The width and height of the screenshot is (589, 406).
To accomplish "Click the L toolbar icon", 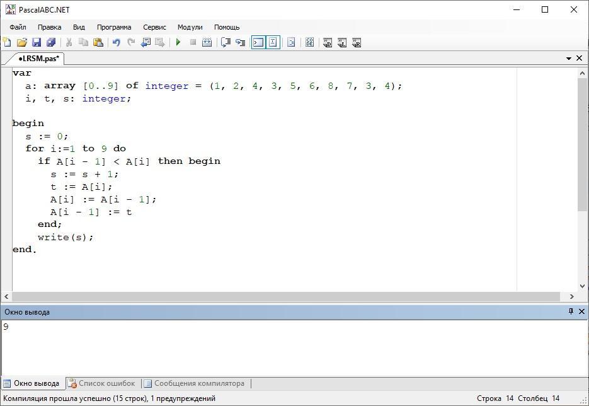I will point(342,42).
